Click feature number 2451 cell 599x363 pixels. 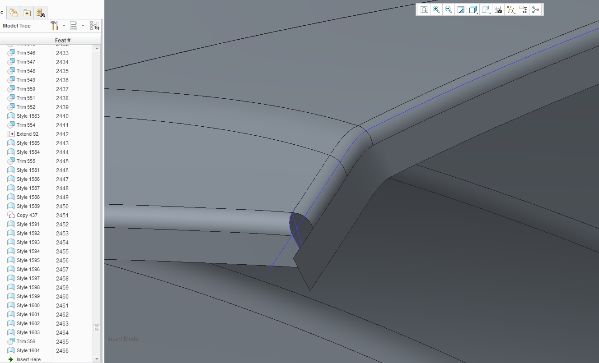coord(62,215)
